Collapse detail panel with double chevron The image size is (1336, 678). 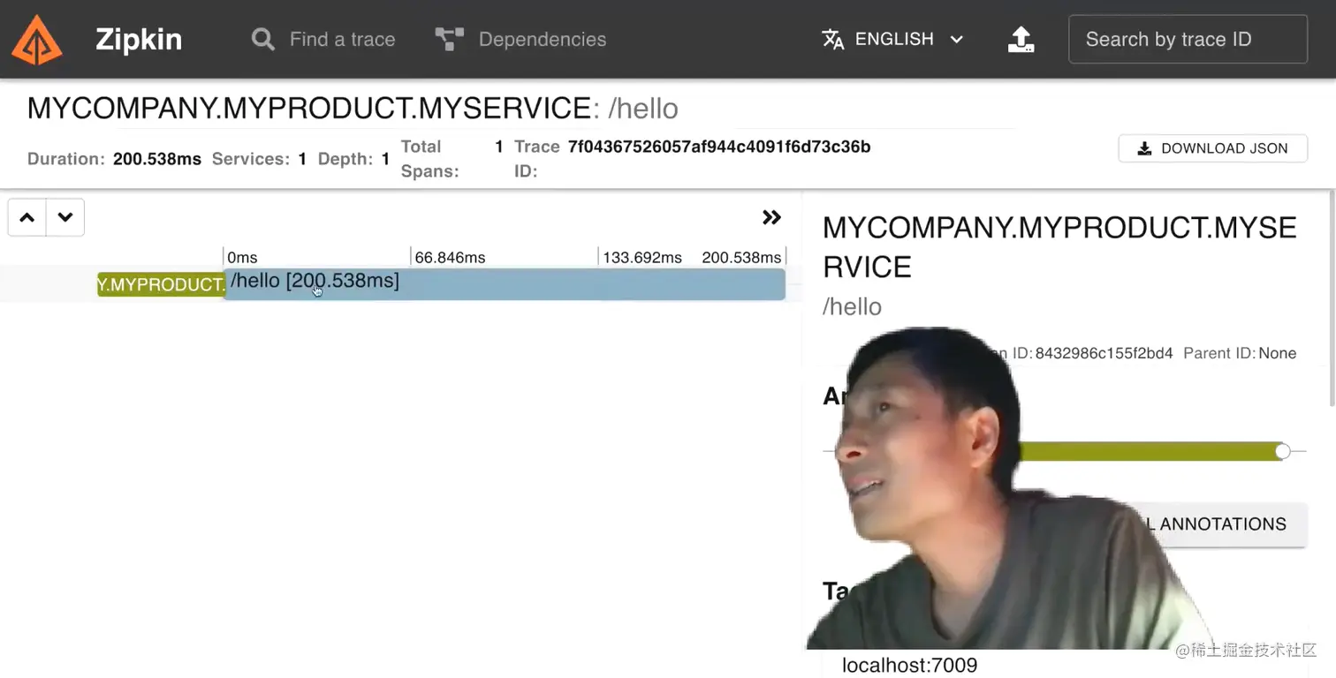click(771, 217)
